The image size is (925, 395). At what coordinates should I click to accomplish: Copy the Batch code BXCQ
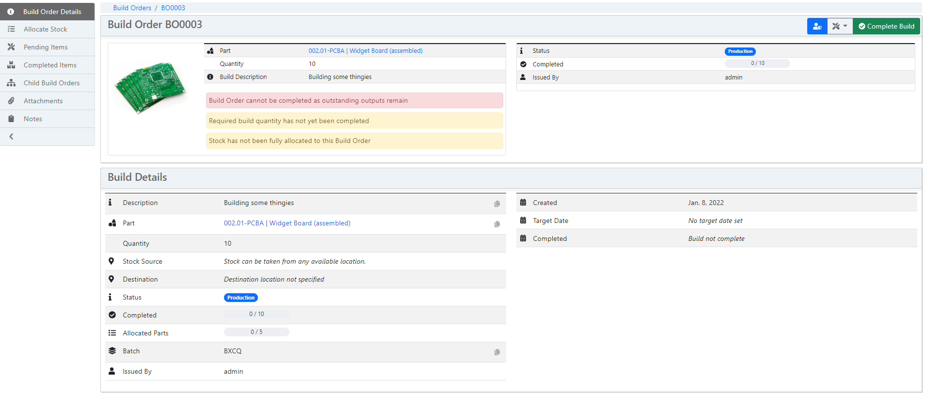497,352
